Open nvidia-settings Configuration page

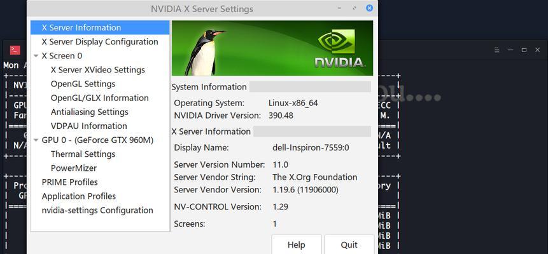coord(97,210)
